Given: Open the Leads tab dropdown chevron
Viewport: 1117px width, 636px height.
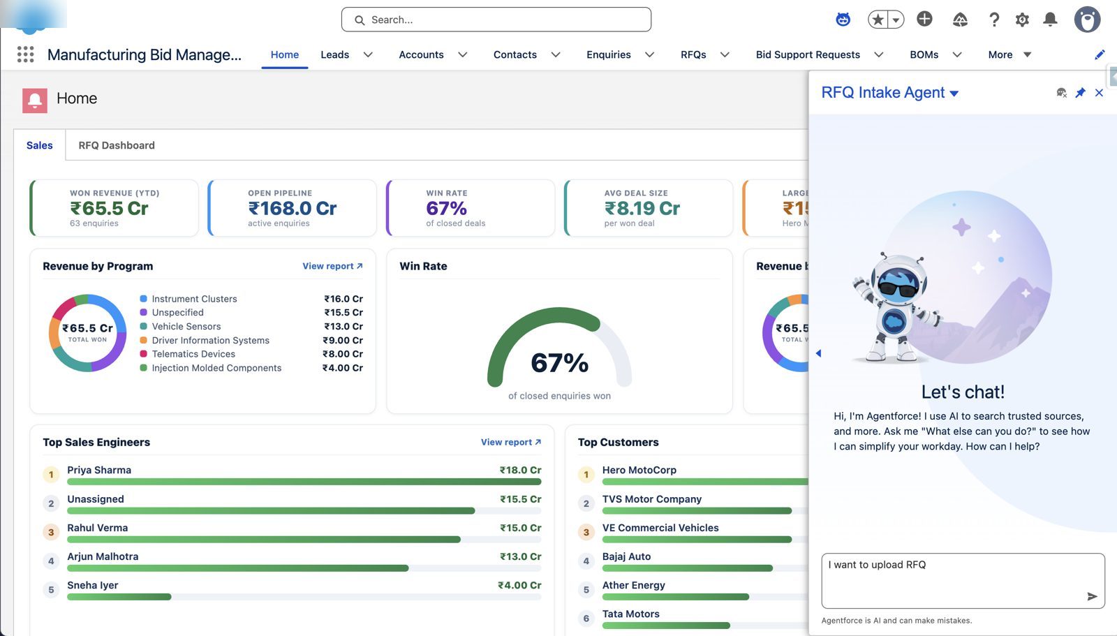Looking at the screenshot, I should 368,54.
